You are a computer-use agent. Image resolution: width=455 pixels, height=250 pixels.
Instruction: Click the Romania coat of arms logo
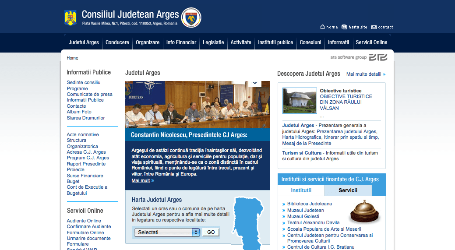point(70,18)
